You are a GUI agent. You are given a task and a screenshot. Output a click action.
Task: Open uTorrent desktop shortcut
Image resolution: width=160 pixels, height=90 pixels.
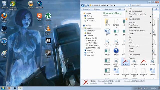click(48, 17)
